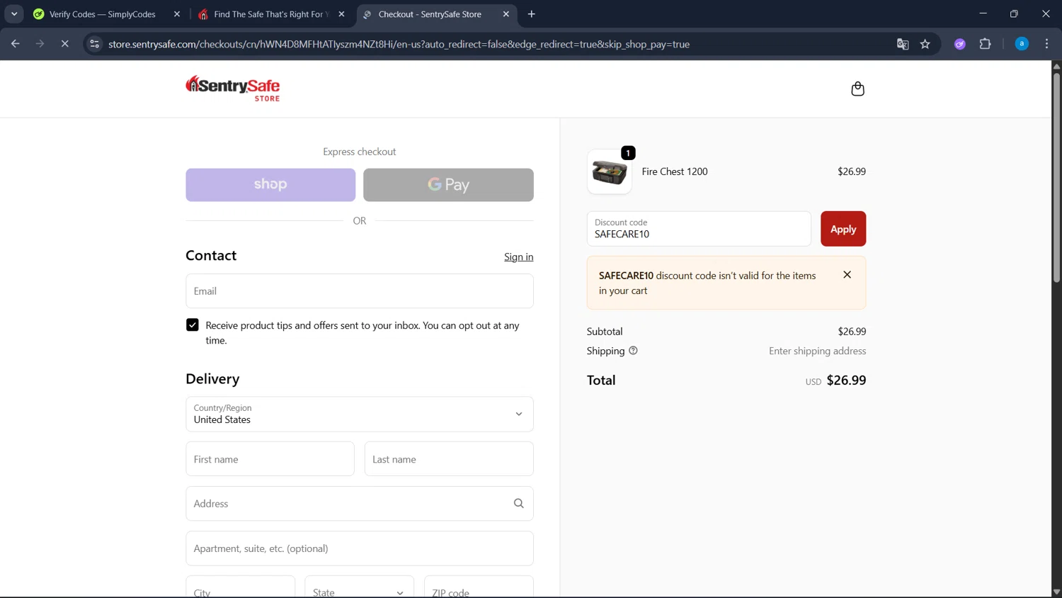Close the Find The Safe tab
The image size is (1062, 598).
point(341,14)
